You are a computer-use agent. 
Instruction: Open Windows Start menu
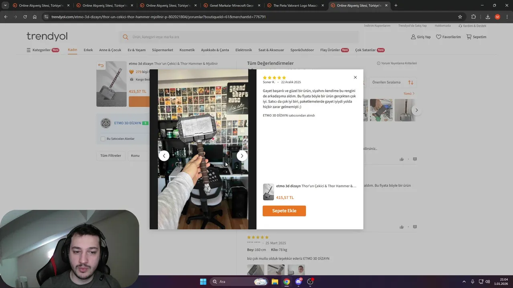(203, 282)
